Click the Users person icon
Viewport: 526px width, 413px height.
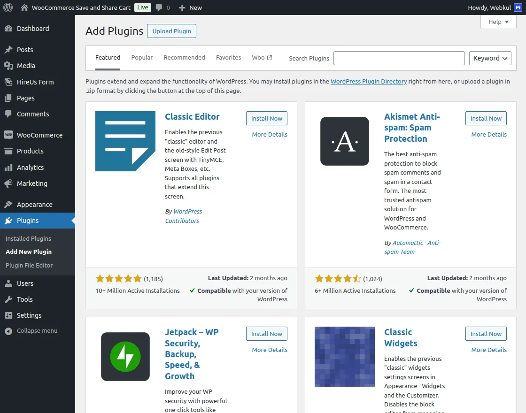(8, 283)
